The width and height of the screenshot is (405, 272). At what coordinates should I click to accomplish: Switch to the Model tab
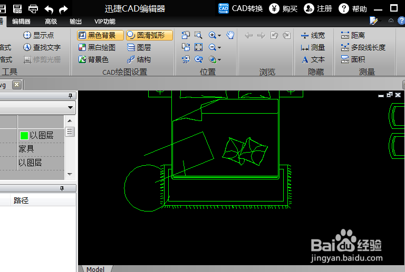coord(95,269)
